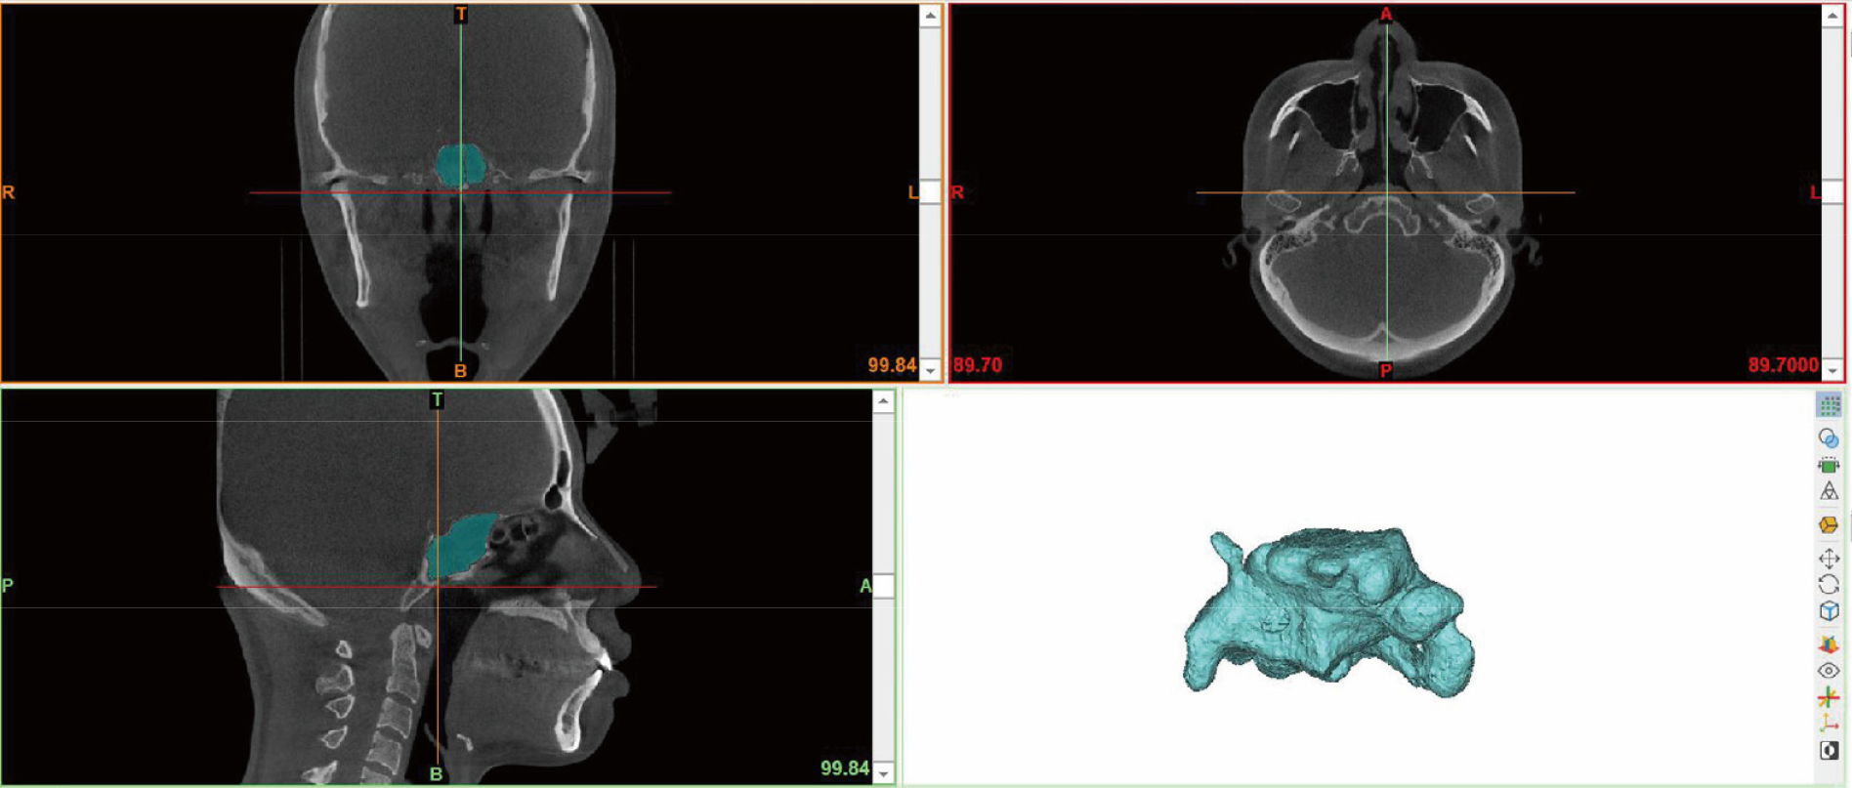Click sagittal view scrollbar down arrow
1852x788 pixels.
[x=883, y=773]
